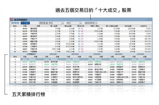Sort by the 成交金額 column header
The image size is (159, 105).
coord(128,26)
